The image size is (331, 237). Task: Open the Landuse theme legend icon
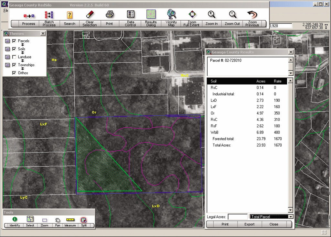coord(7,57)
